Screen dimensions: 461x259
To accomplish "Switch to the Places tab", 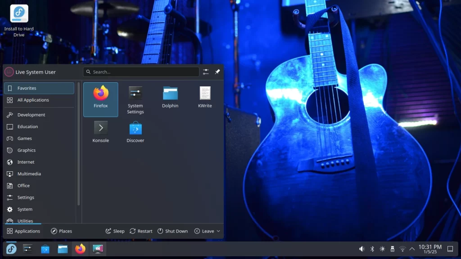I will coord(61,231).
